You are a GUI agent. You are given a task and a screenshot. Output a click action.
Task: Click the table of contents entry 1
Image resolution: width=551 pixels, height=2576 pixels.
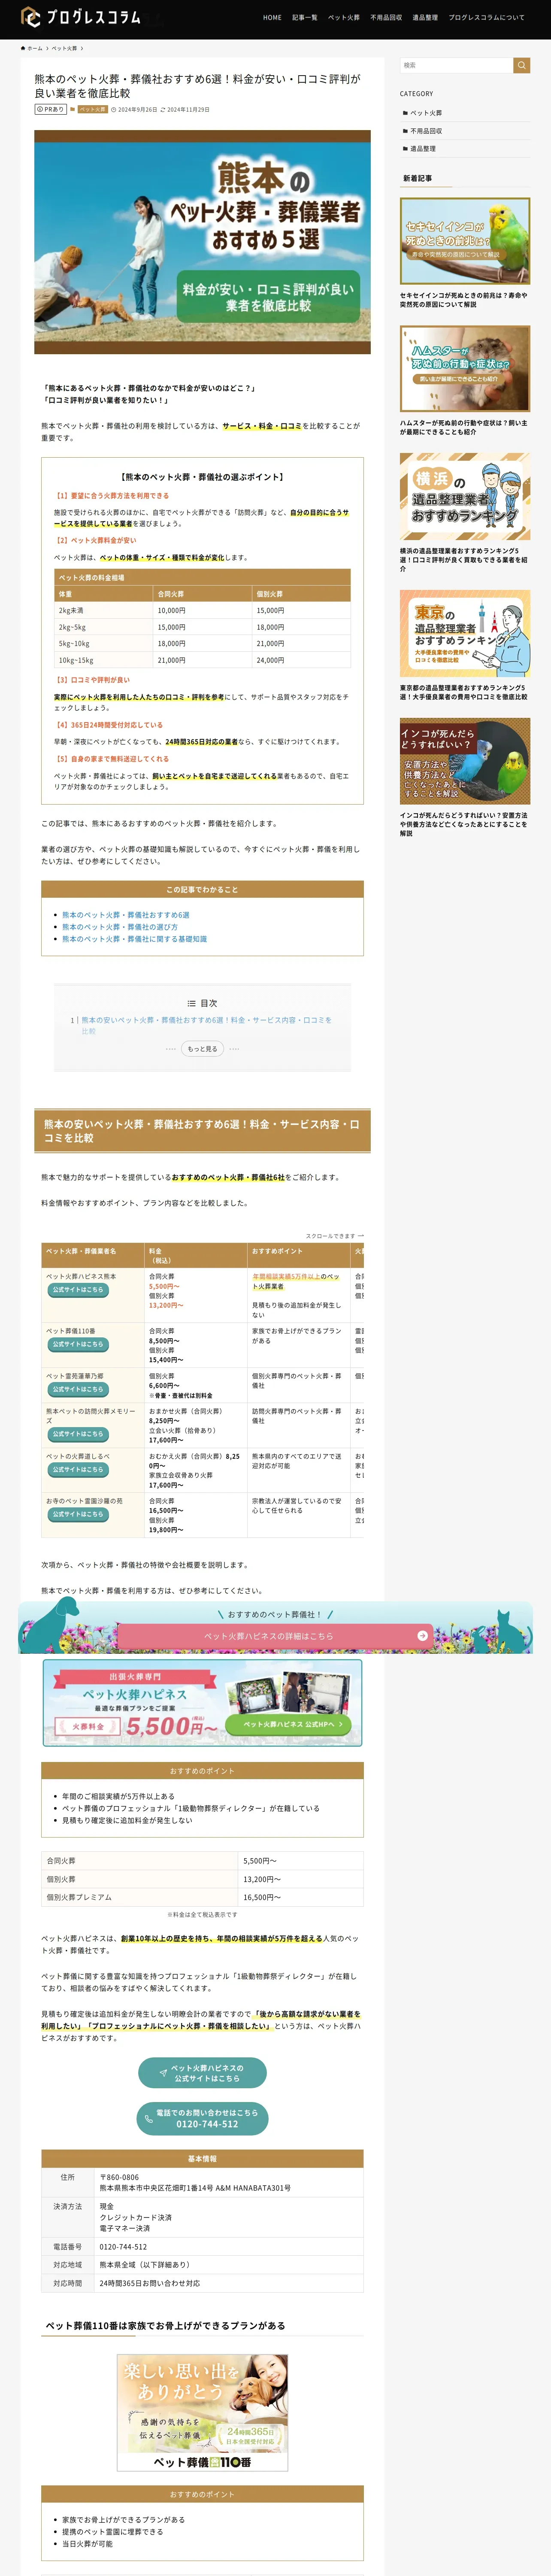[206, 1025]
